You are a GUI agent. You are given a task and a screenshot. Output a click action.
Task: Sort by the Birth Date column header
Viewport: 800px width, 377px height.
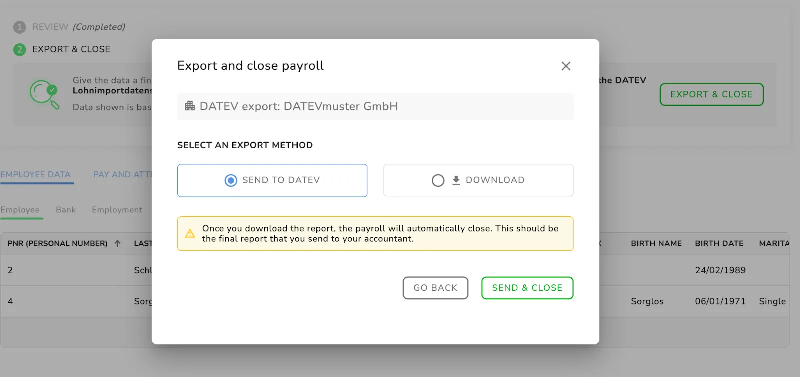(719, 243)
